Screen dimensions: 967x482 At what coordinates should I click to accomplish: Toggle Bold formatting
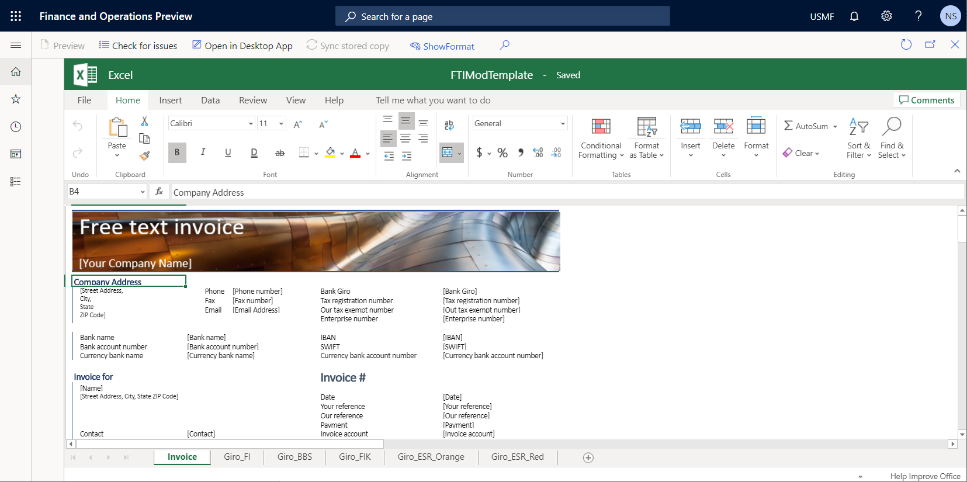(176, 152)
